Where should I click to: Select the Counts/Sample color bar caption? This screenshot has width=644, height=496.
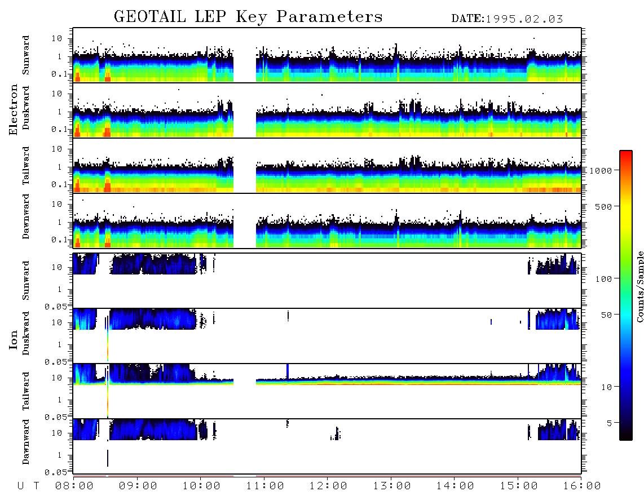coord(640,286)
